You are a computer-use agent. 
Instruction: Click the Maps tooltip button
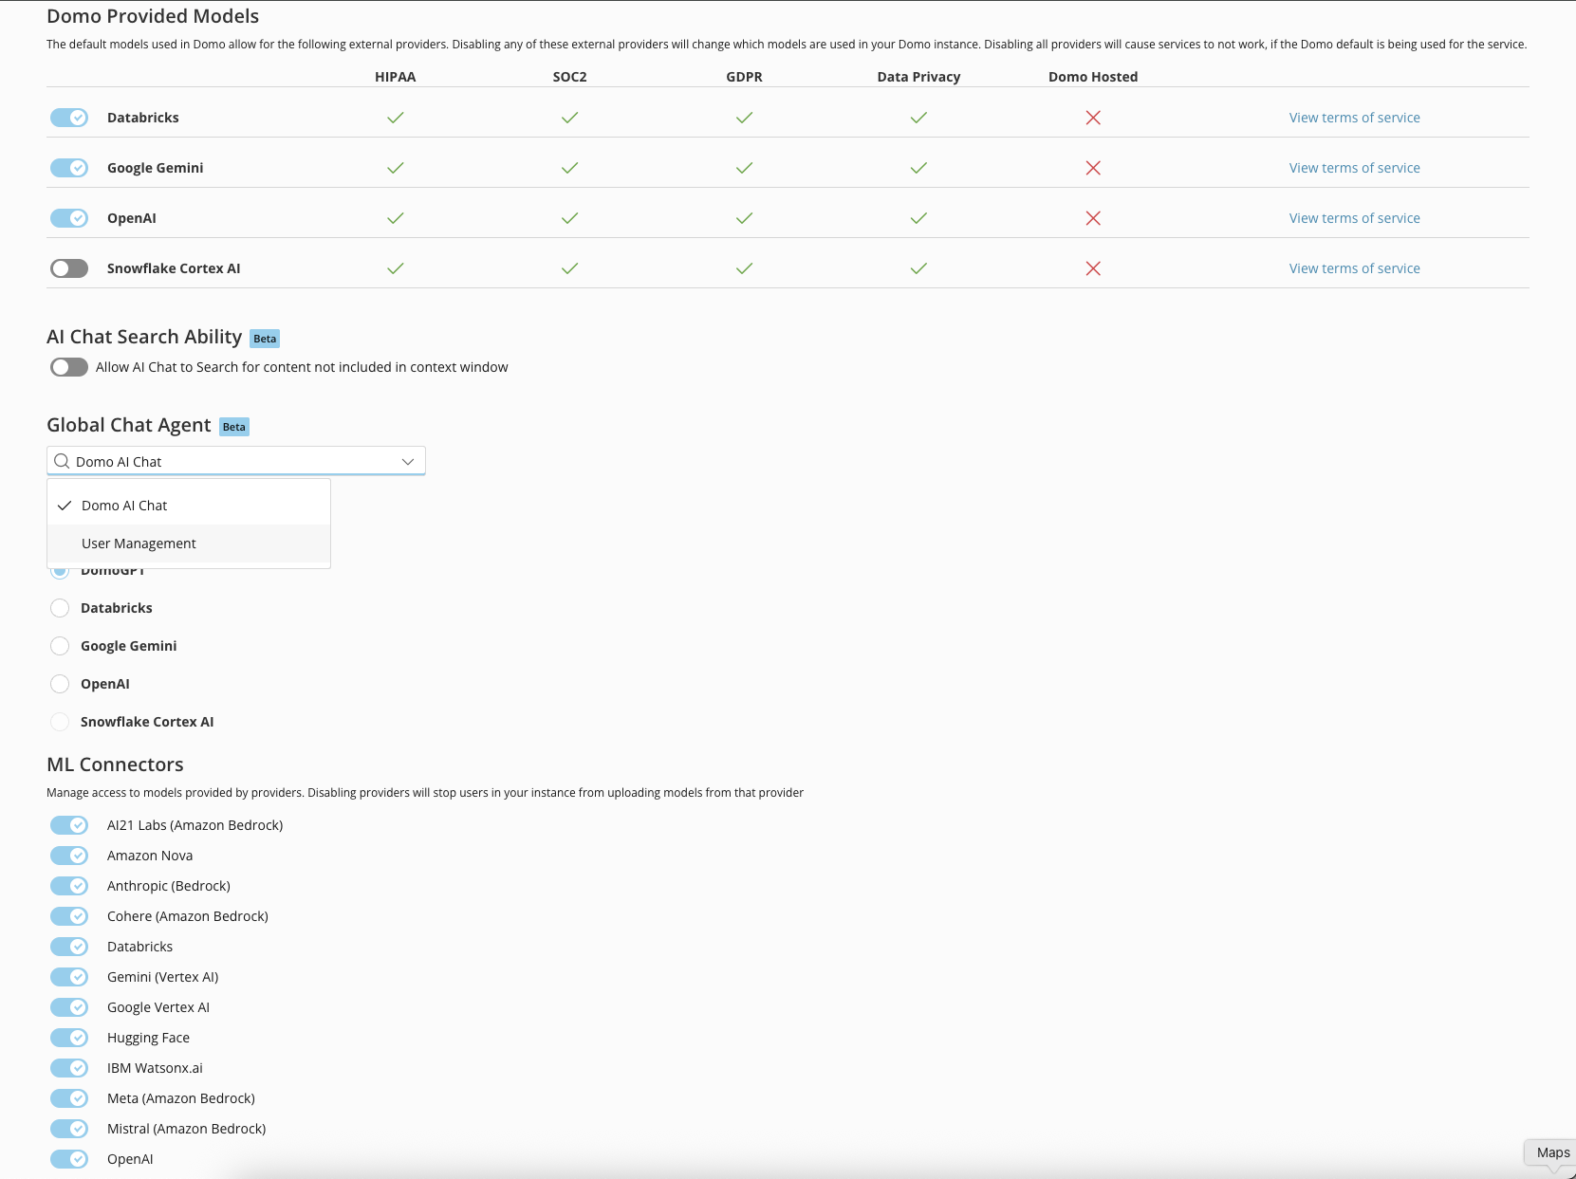tap(1552, 1152)
